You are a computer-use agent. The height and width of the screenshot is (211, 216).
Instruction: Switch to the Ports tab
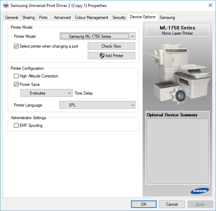43,18
